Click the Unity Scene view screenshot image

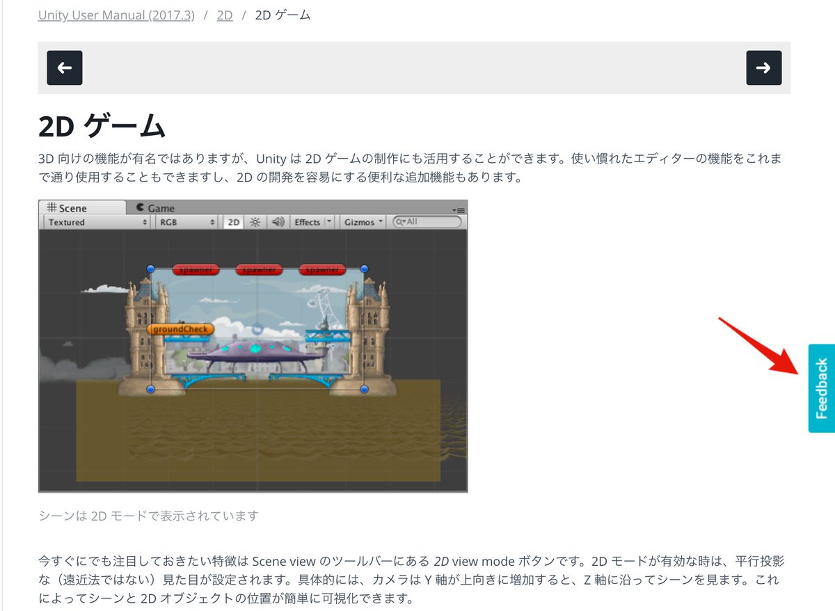pos(253,346)
